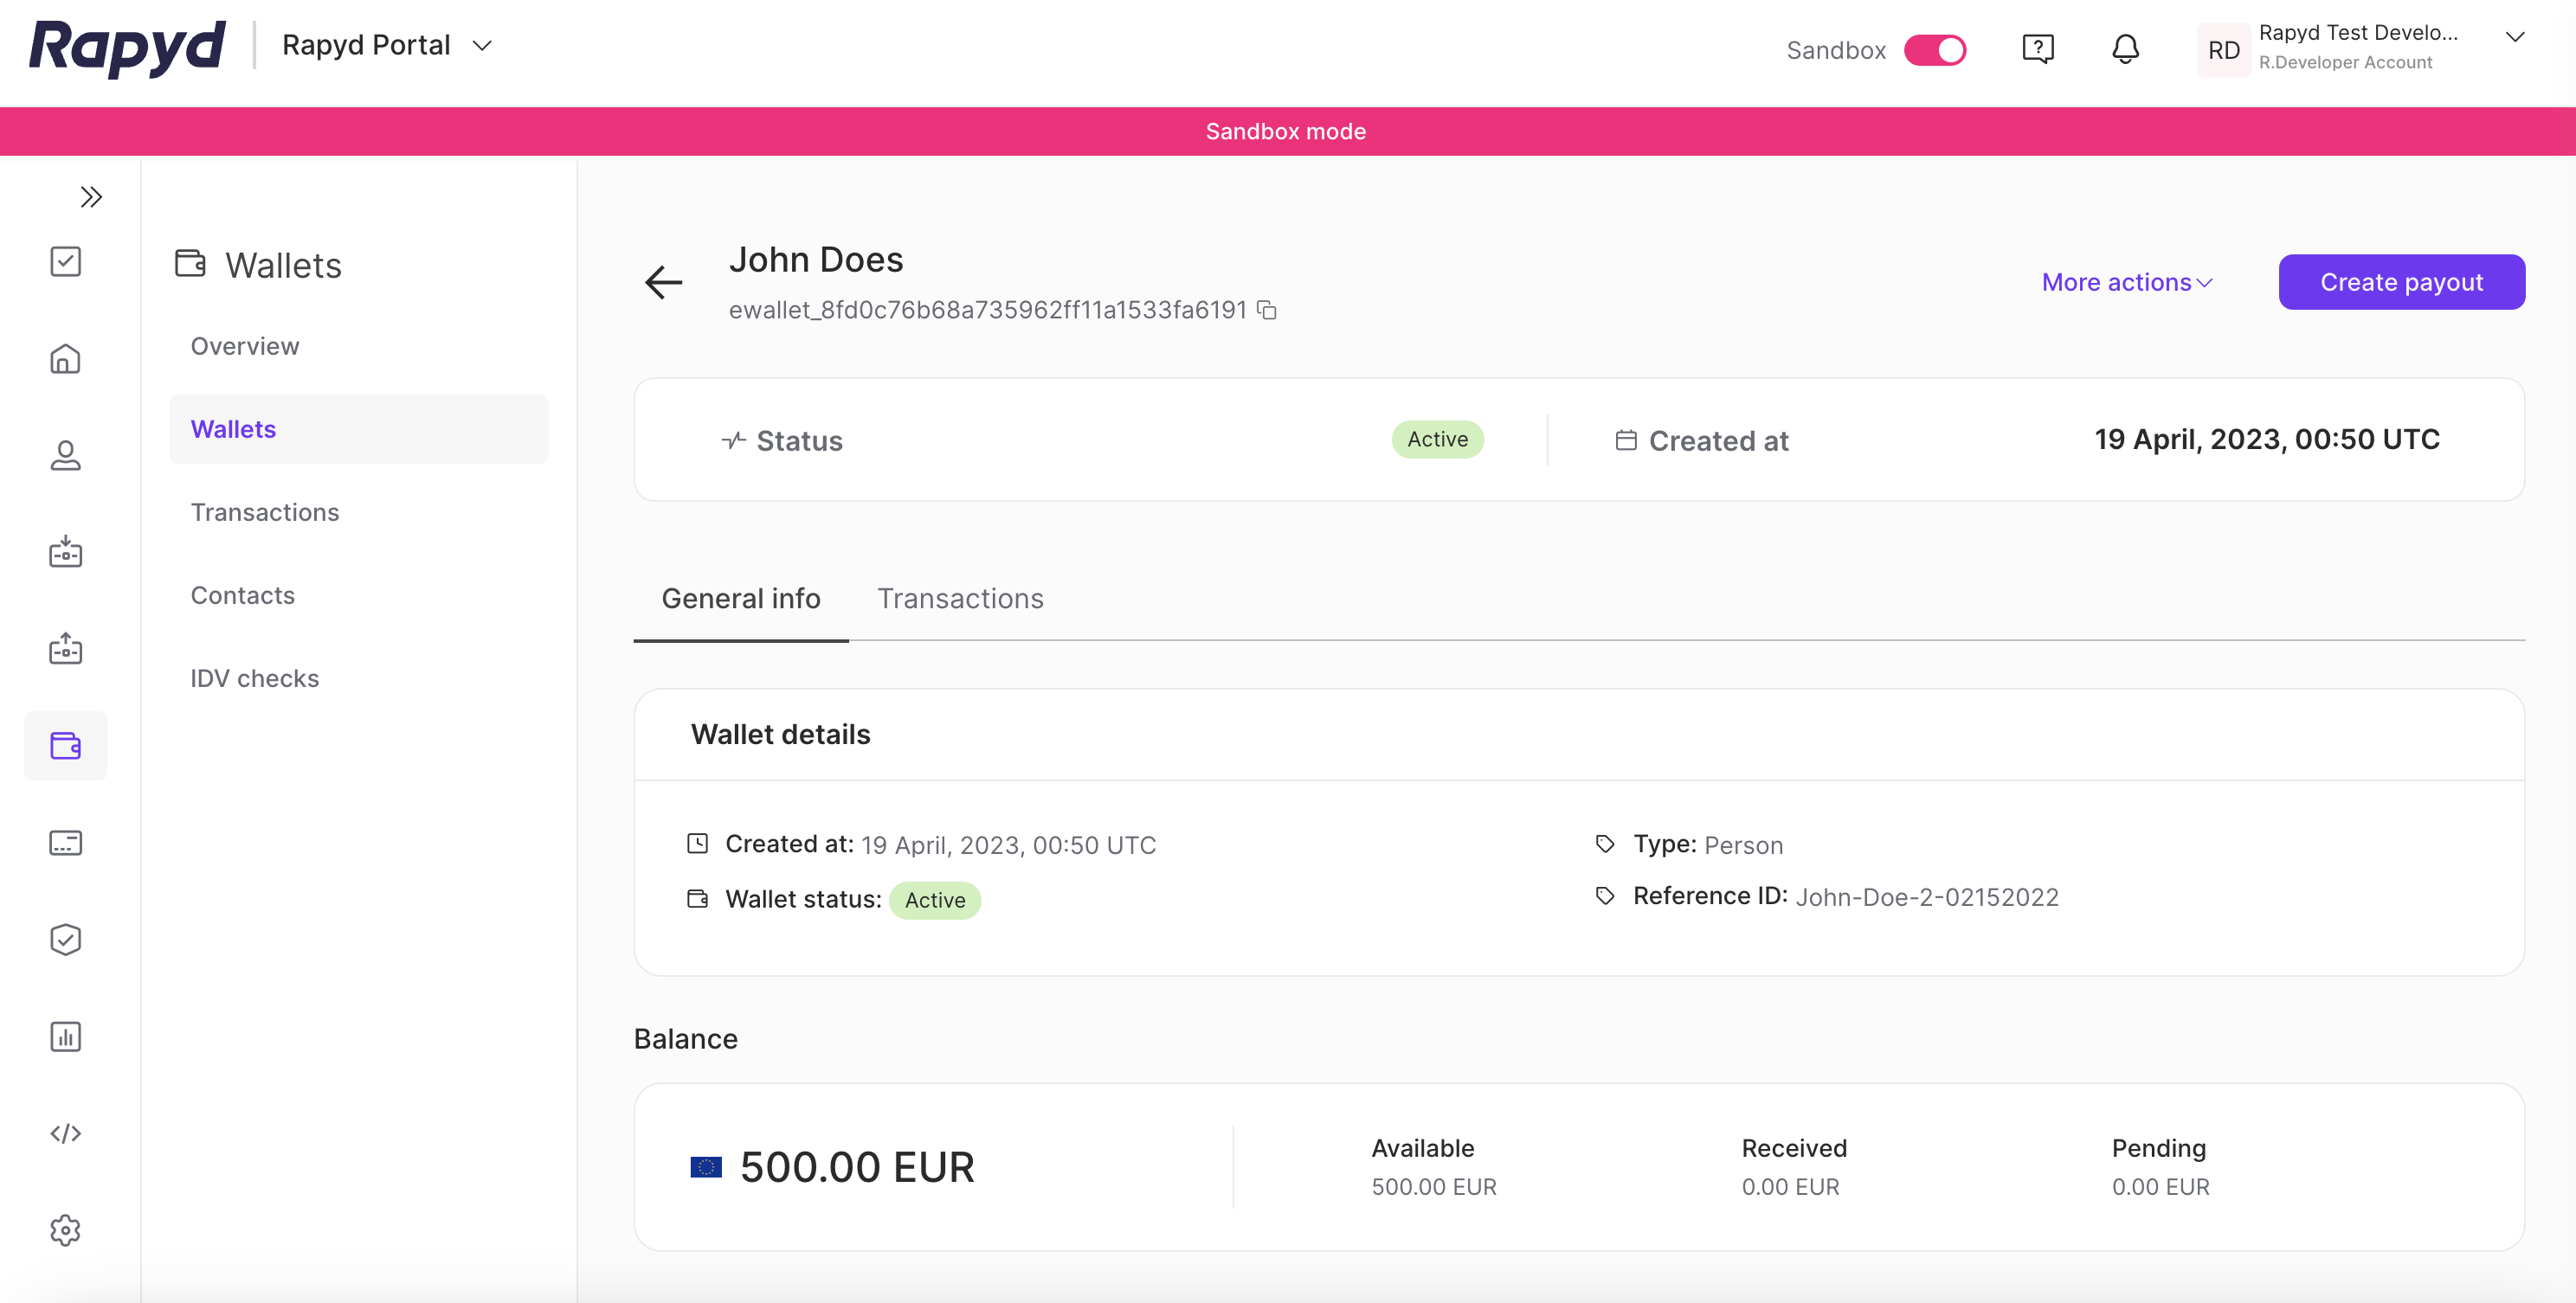Switch to the Transactions tab
The image size is (2576, 1303).
pos(960,599)
